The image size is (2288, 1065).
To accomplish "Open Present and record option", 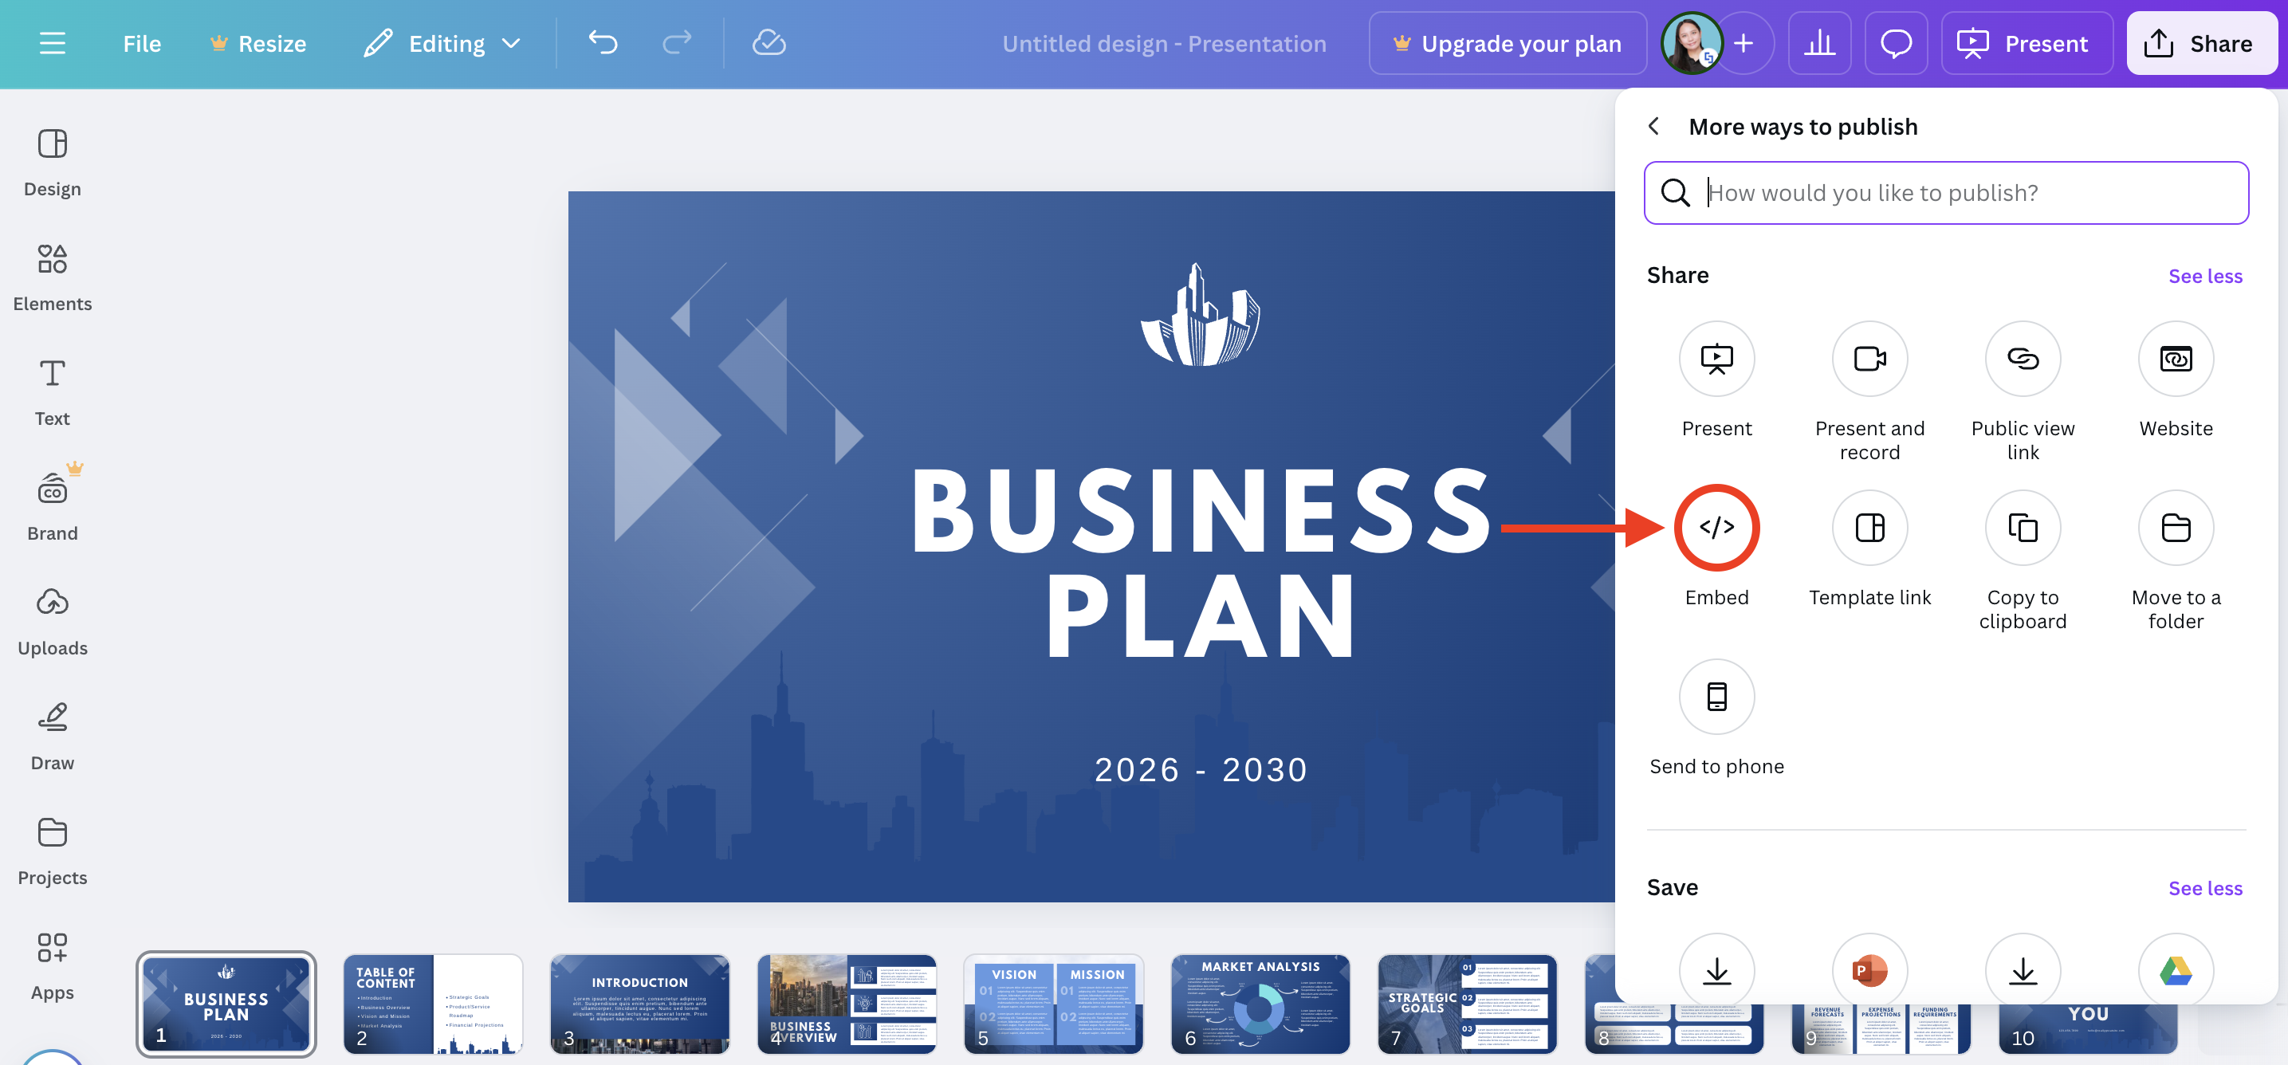I will (x=1869, y=360).
